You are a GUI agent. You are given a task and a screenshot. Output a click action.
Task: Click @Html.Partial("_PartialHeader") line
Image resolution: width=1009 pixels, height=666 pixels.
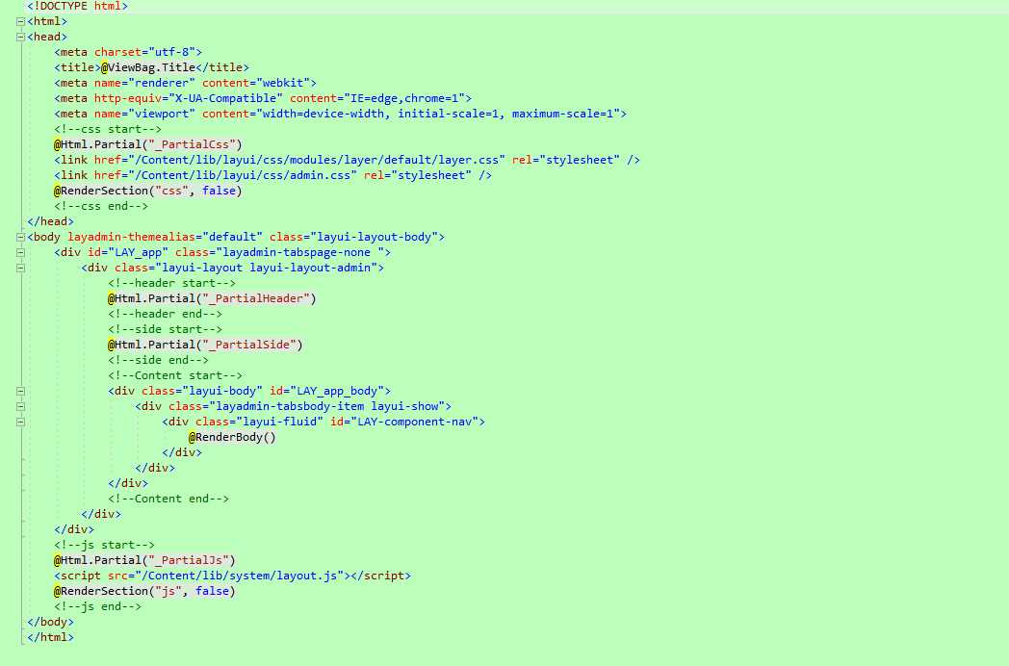point(212,298)
